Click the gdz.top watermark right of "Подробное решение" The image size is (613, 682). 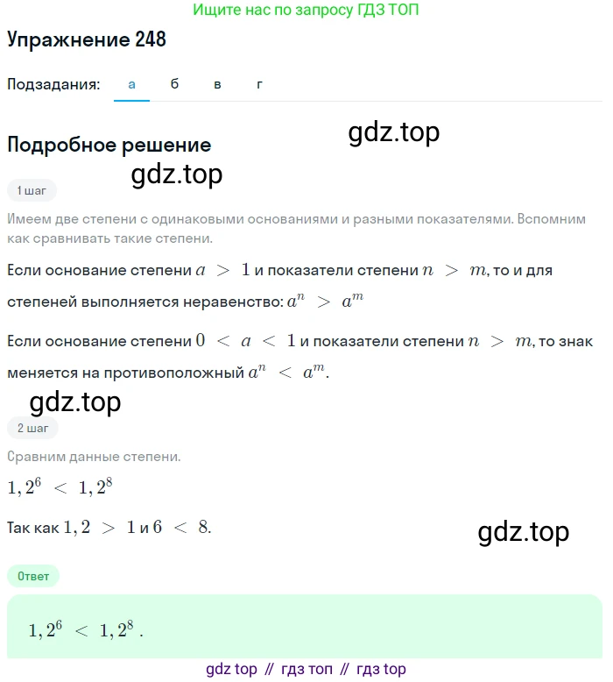[393, 131]
